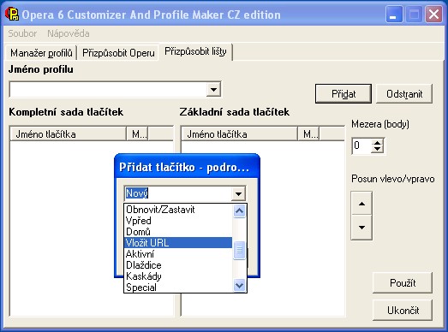Move button with Posun down arrow
The width and height of the screenshot is (448, 332).
(x=361, y=228)
